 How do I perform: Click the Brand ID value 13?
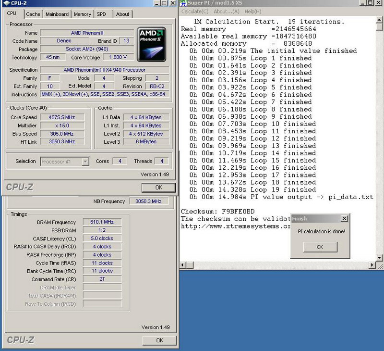point(126,41)
